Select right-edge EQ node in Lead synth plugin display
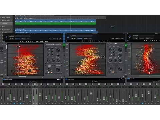Image resolution: width=160 pixels, height=120 pixels. click(103, 57)
